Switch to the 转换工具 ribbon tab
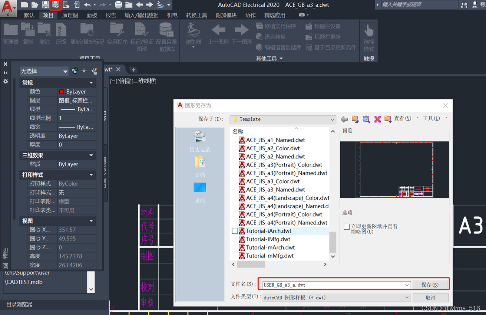The height and width of the screenshot is (315, 486). pos(196,15)
